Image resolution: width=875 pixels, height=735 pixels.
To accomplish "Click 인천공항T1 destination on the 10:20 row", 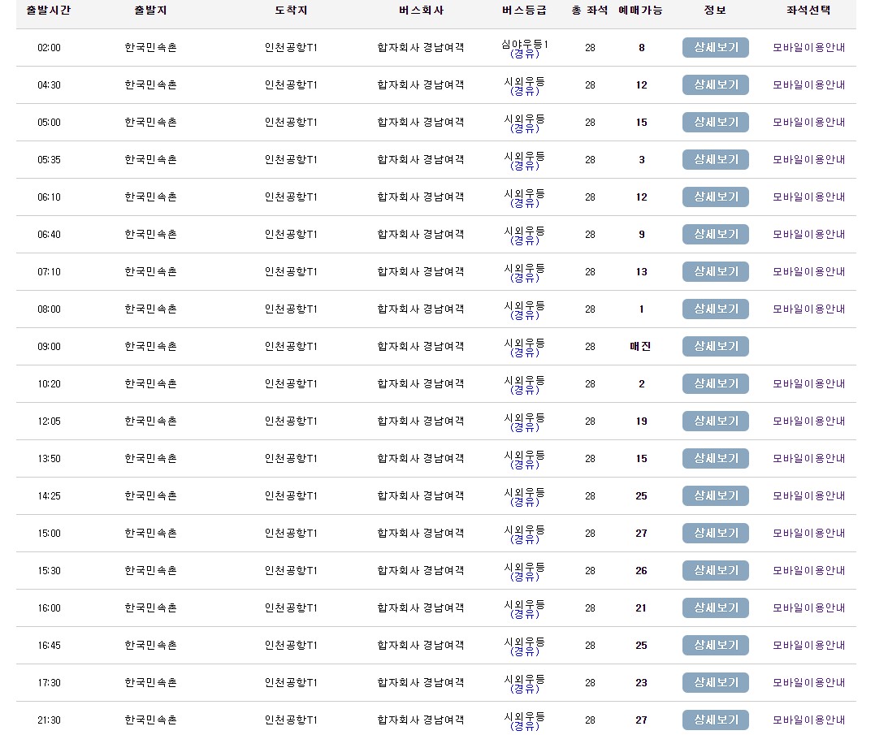I will [290, 383].
